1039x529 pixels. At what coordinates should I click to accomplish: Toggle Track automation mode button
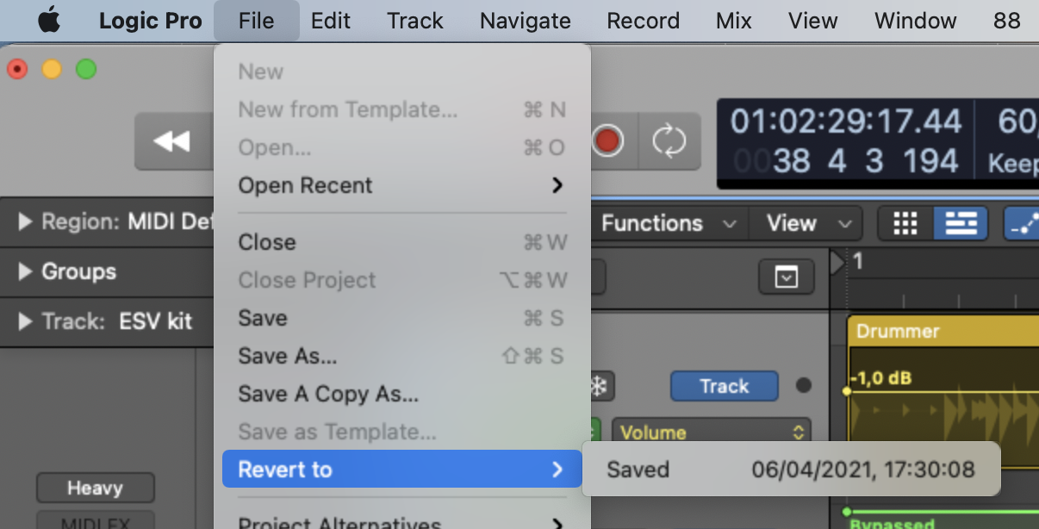(x=724, y=387)
